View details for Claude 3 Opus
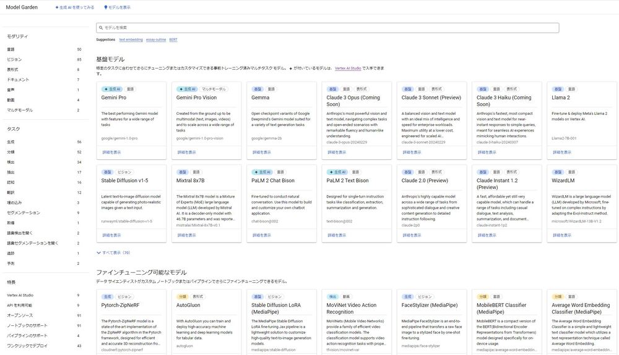619x355 pixels. click(x=337, y=152)
